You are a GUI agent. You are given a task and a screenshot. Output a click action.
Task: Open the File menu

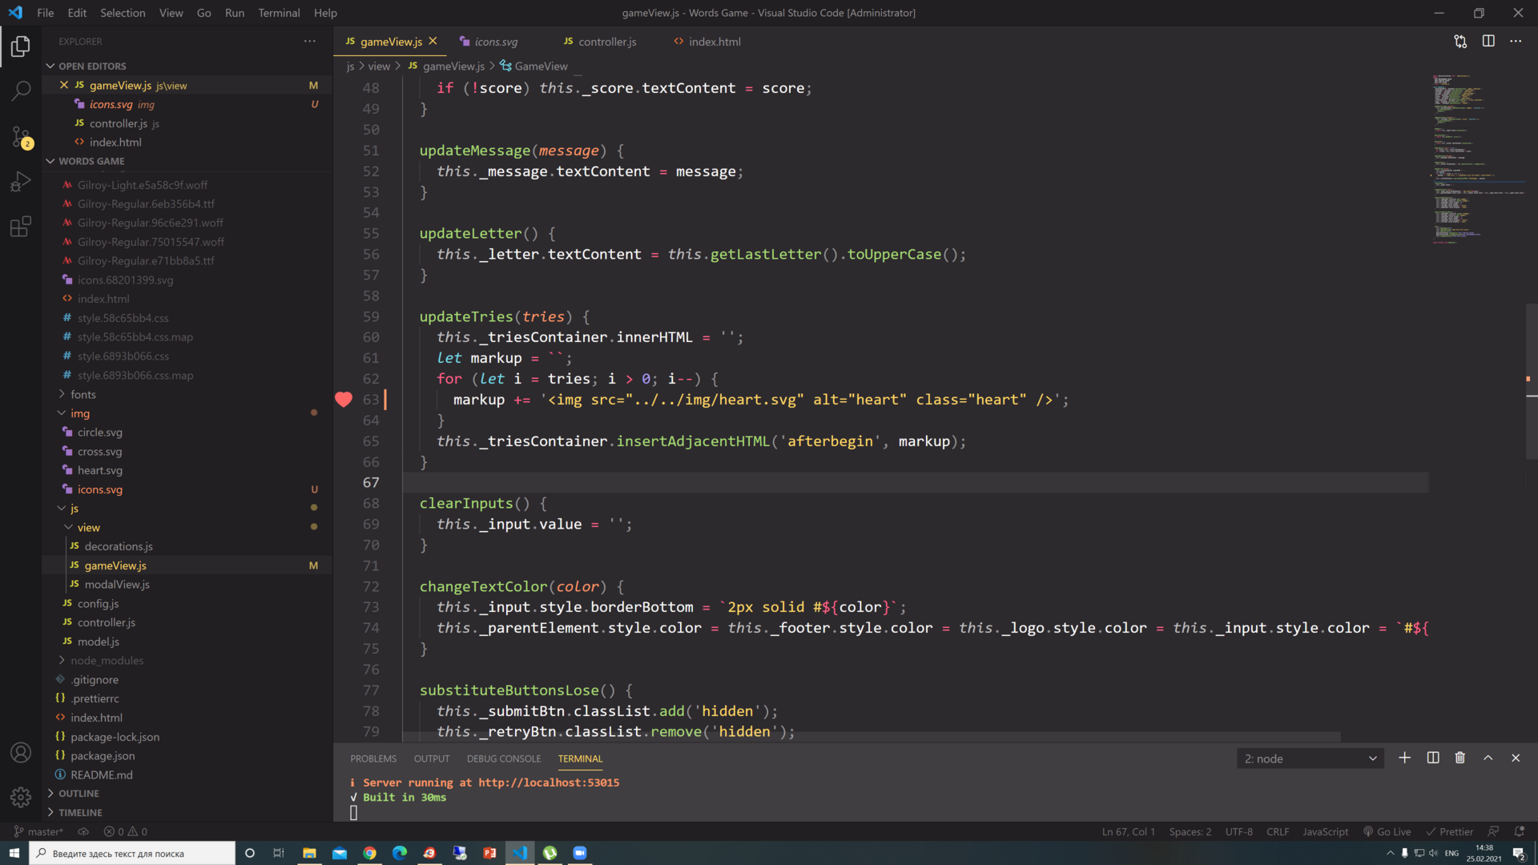click(46, 13)
